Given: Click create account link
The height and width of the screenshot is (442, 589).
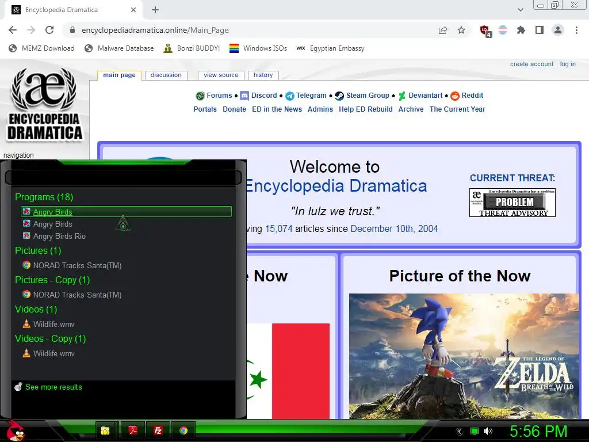Looking at the screenshot, I should [x=531, y=64].
